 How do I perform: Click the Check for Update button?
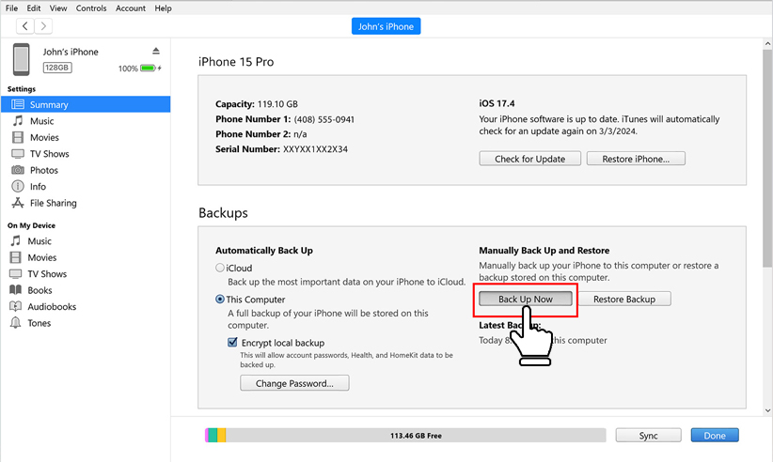coord(529,159)
